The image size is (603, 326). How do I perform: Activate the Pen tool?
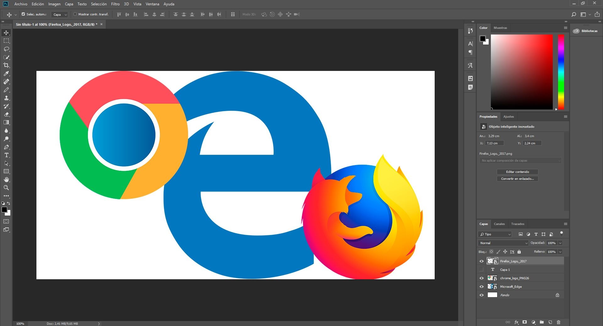pos(6,147)
